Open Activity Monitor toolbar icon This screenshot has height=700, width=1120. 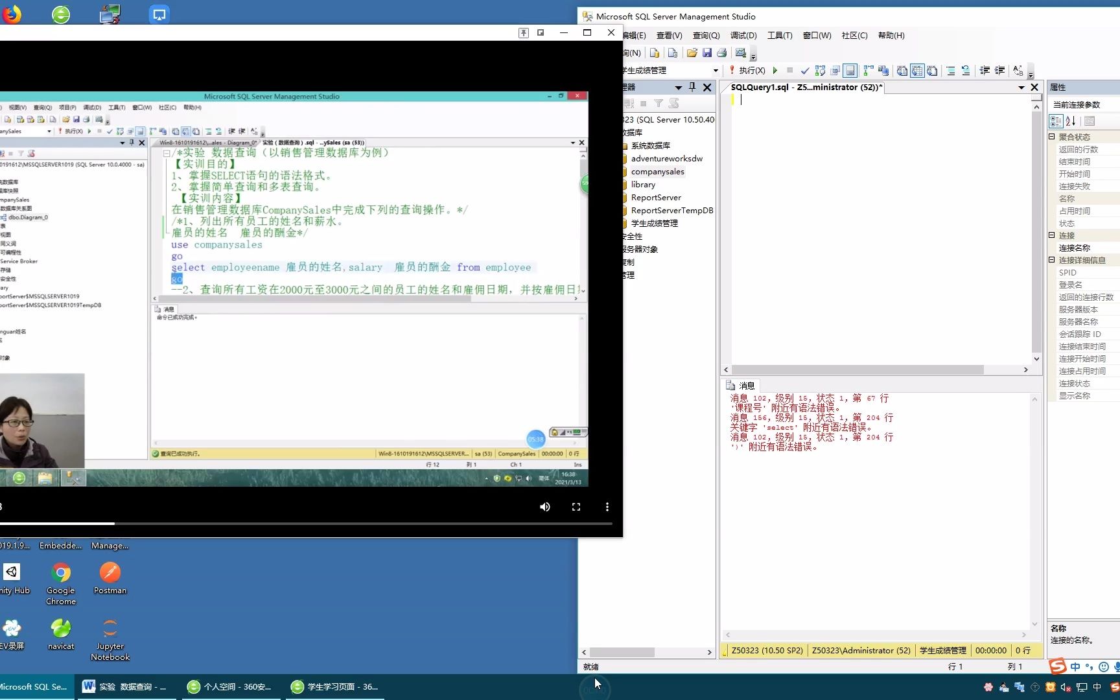point(740,53)
